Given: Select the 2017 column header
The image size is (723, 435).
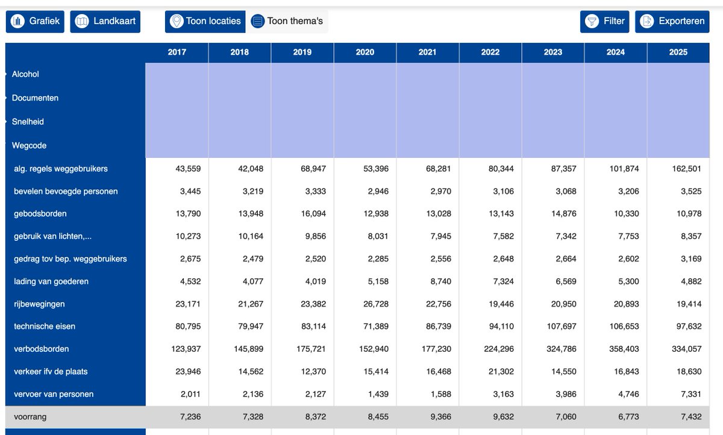Looking at the screenshot, I should [x=177, y=52].
